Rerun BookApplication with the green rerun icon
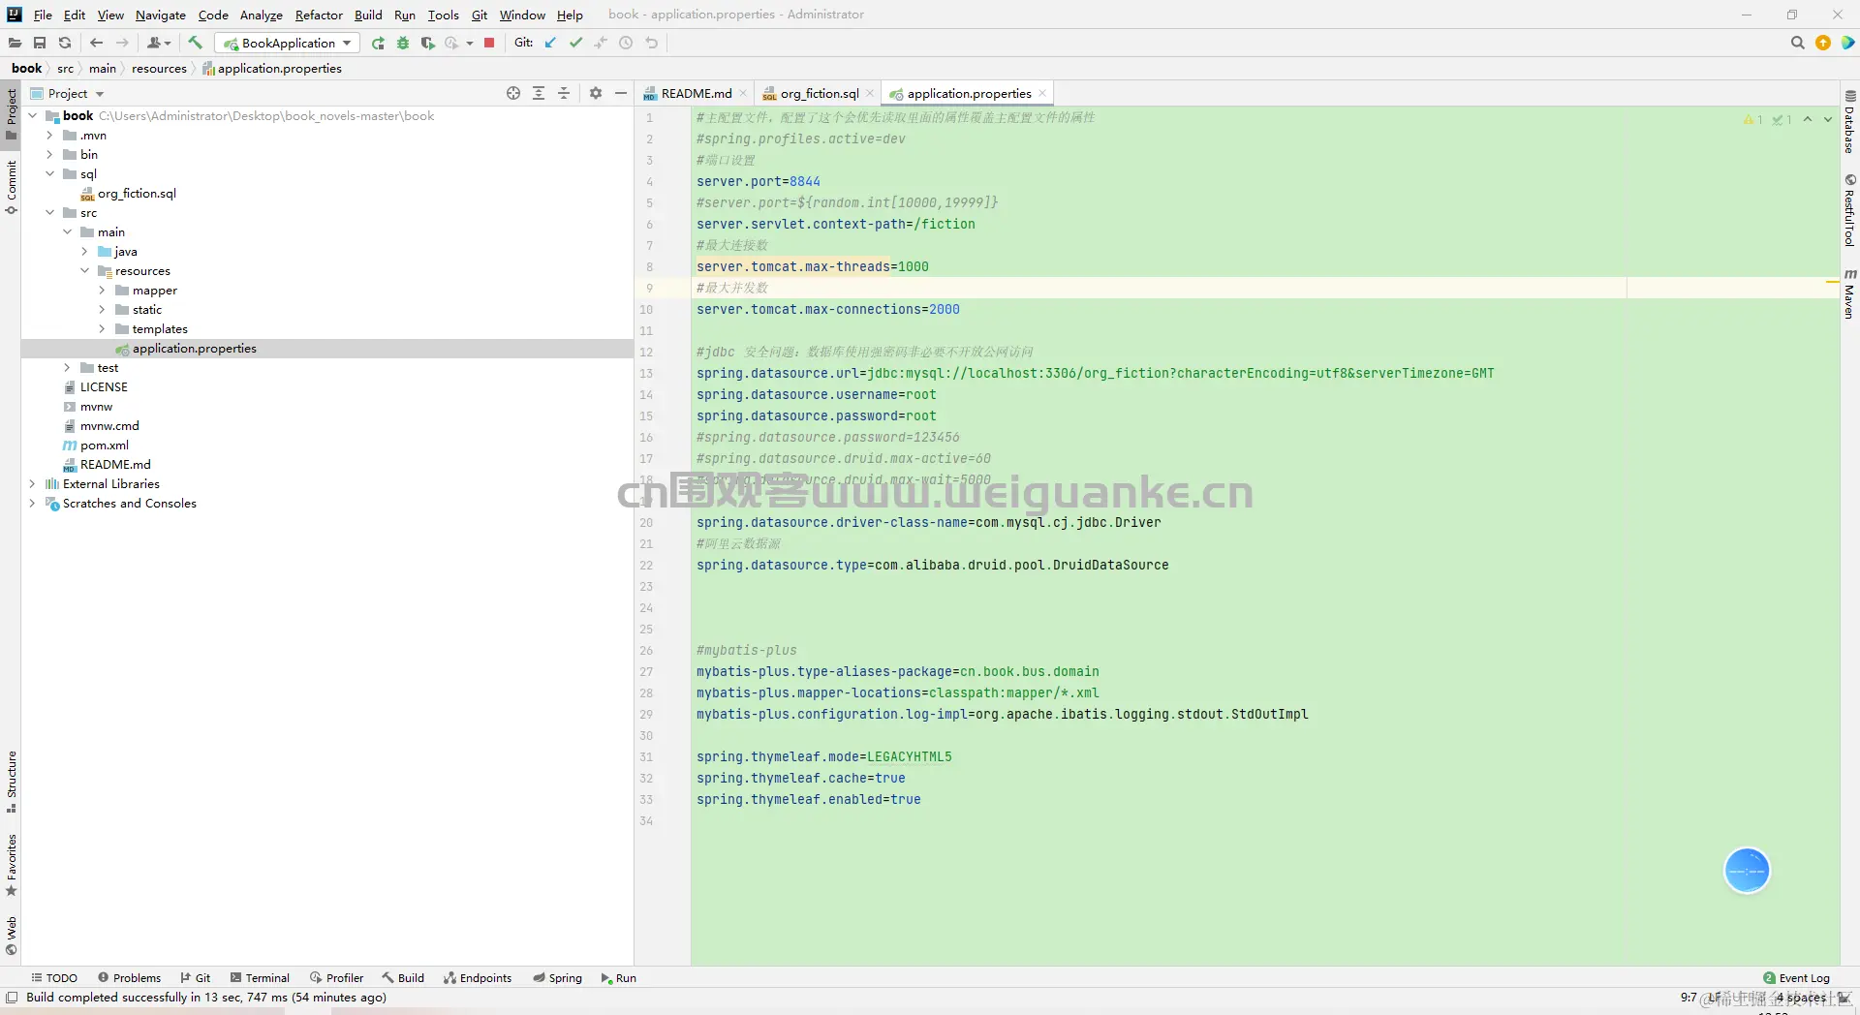Viewport: 1860px width, 1015px height. pos(378,43)
